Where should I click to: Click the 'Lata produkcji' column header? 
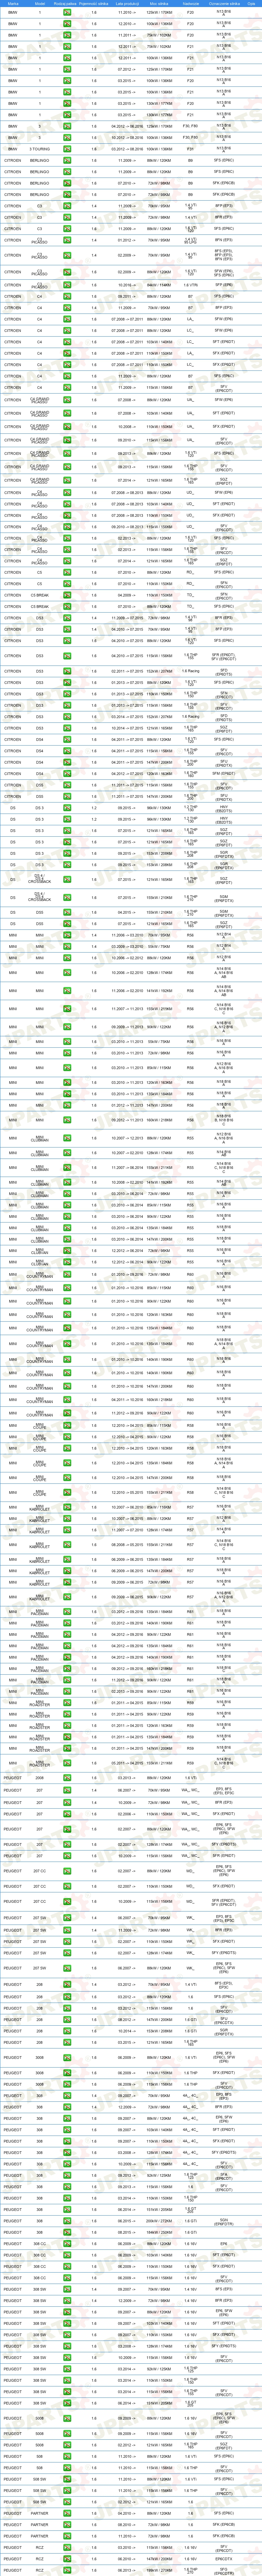tap(127, 4)
